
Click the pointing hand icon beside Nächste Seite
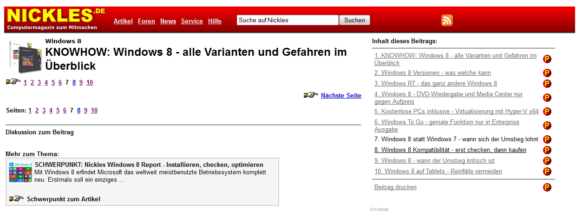pos(311,95)
